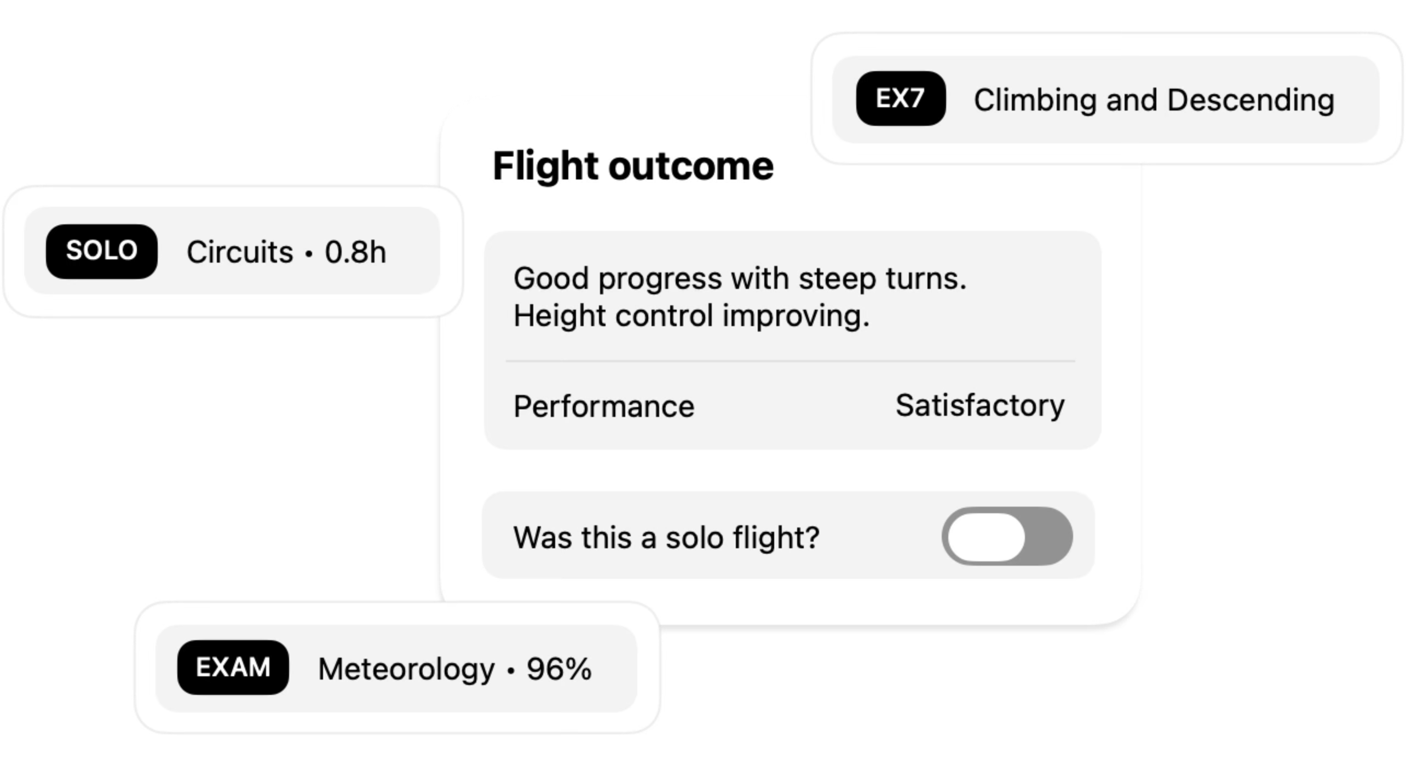Toggle the solo flight switch
The image size is (1406, 766).
tap(1007, 536)
